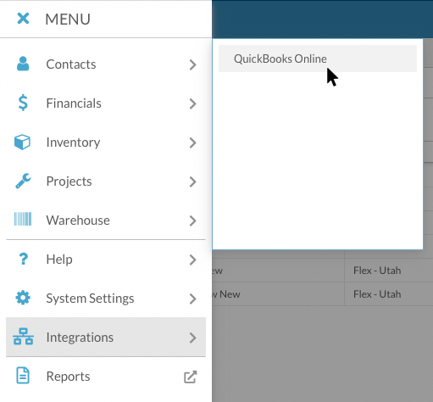The height and width of the screenshot is (402, 433).
Task: Close the menu with the X icon
Action: tap(23, 19)
